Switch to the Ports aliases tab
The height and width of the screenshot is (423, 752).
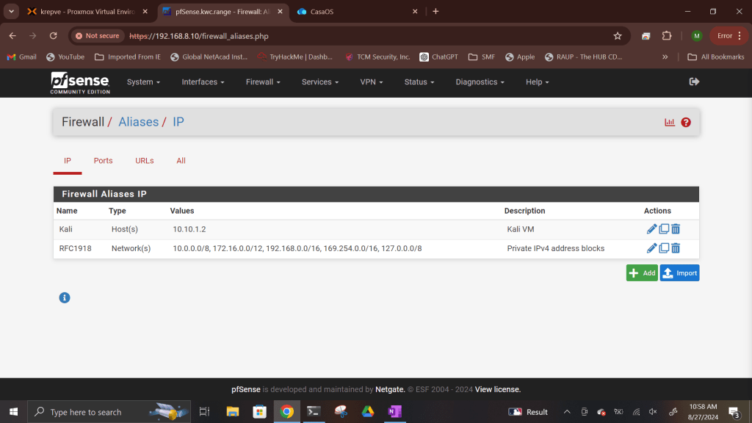click(103, 161)
